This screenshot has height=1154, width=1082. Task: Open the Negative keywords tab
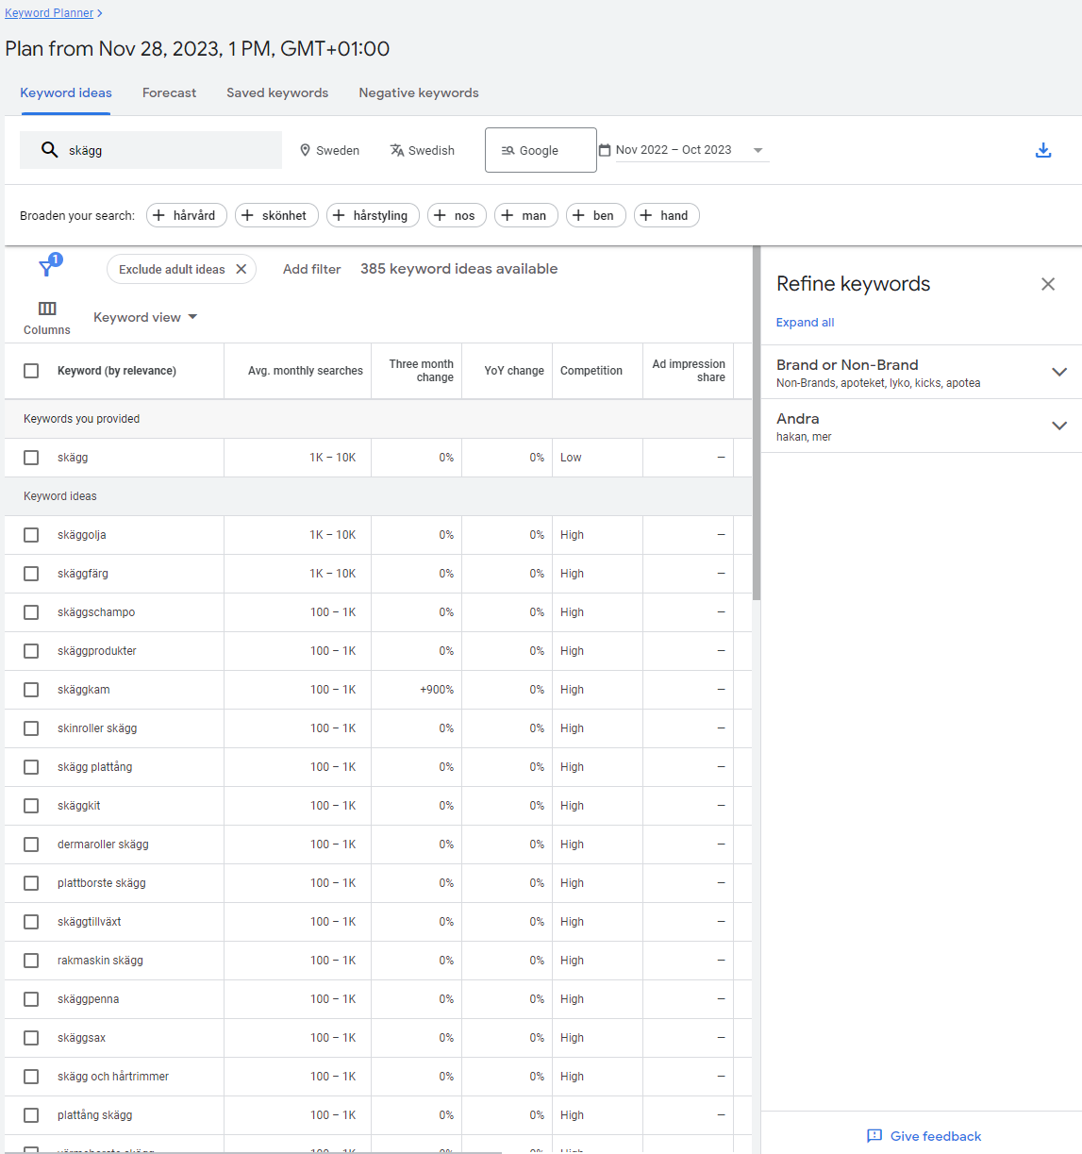click(419, 92)
